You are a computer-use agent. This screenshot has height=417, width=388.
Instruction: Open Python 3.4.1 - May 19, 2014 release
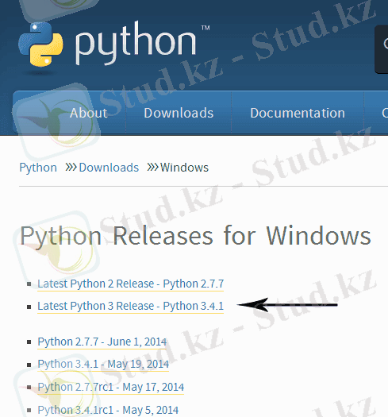point(103,365)
